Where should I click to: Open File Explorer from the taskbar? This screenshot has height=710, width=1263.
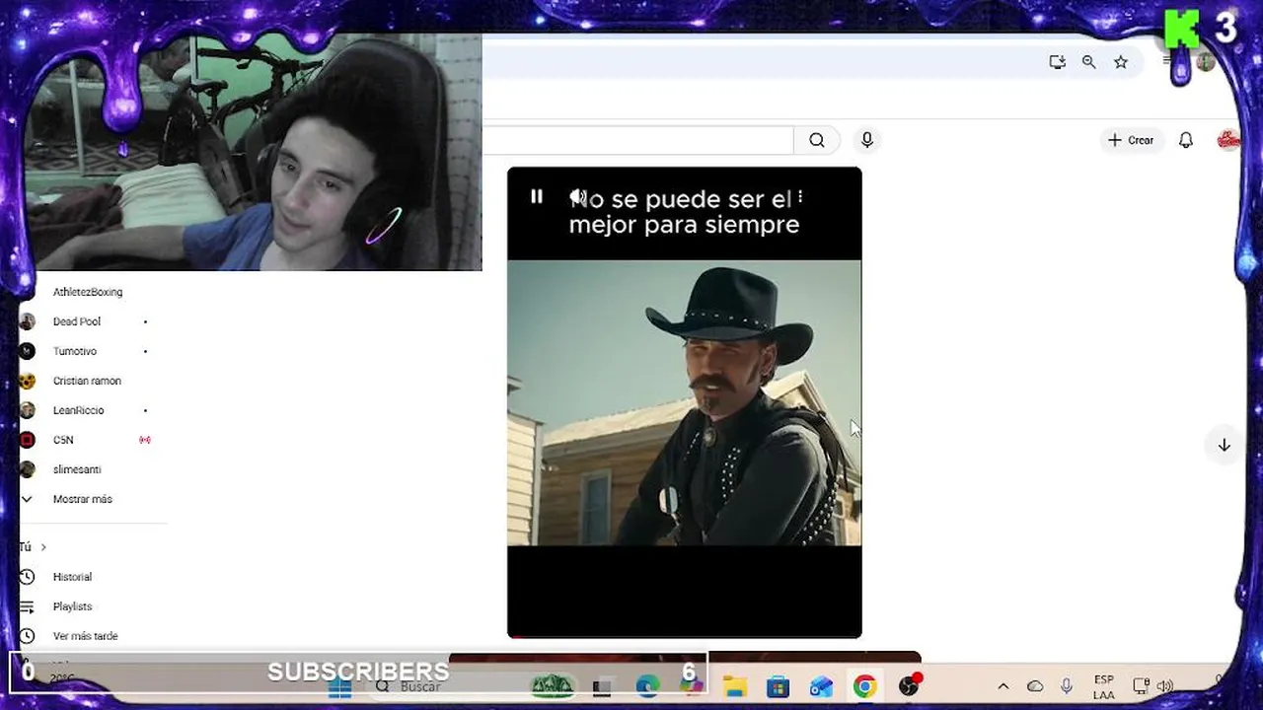pos(735,686)
